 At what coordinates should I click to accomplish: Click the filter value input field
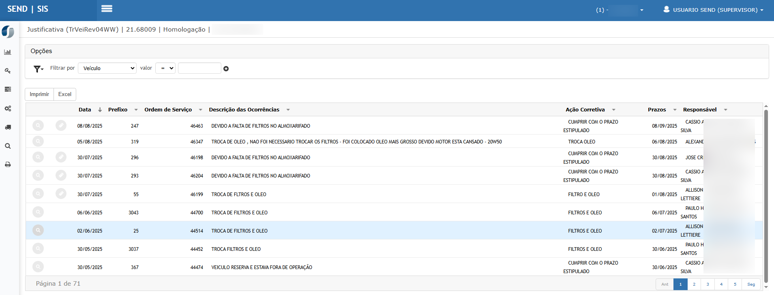(199, 68)
